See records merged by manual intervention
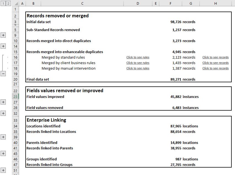This screenshot has height=175, width=235. [x=215, y=68]
